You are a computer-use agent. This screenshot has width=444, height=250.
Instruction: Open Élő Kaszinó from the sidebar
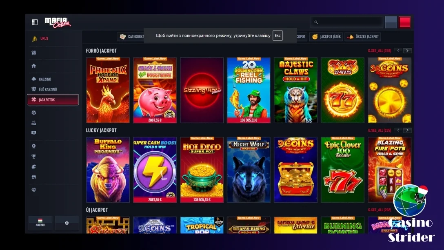pos(34,89)
